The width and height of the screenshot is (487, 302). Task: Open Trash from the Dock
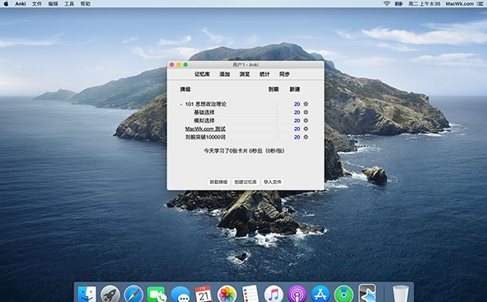click(400, 294)
